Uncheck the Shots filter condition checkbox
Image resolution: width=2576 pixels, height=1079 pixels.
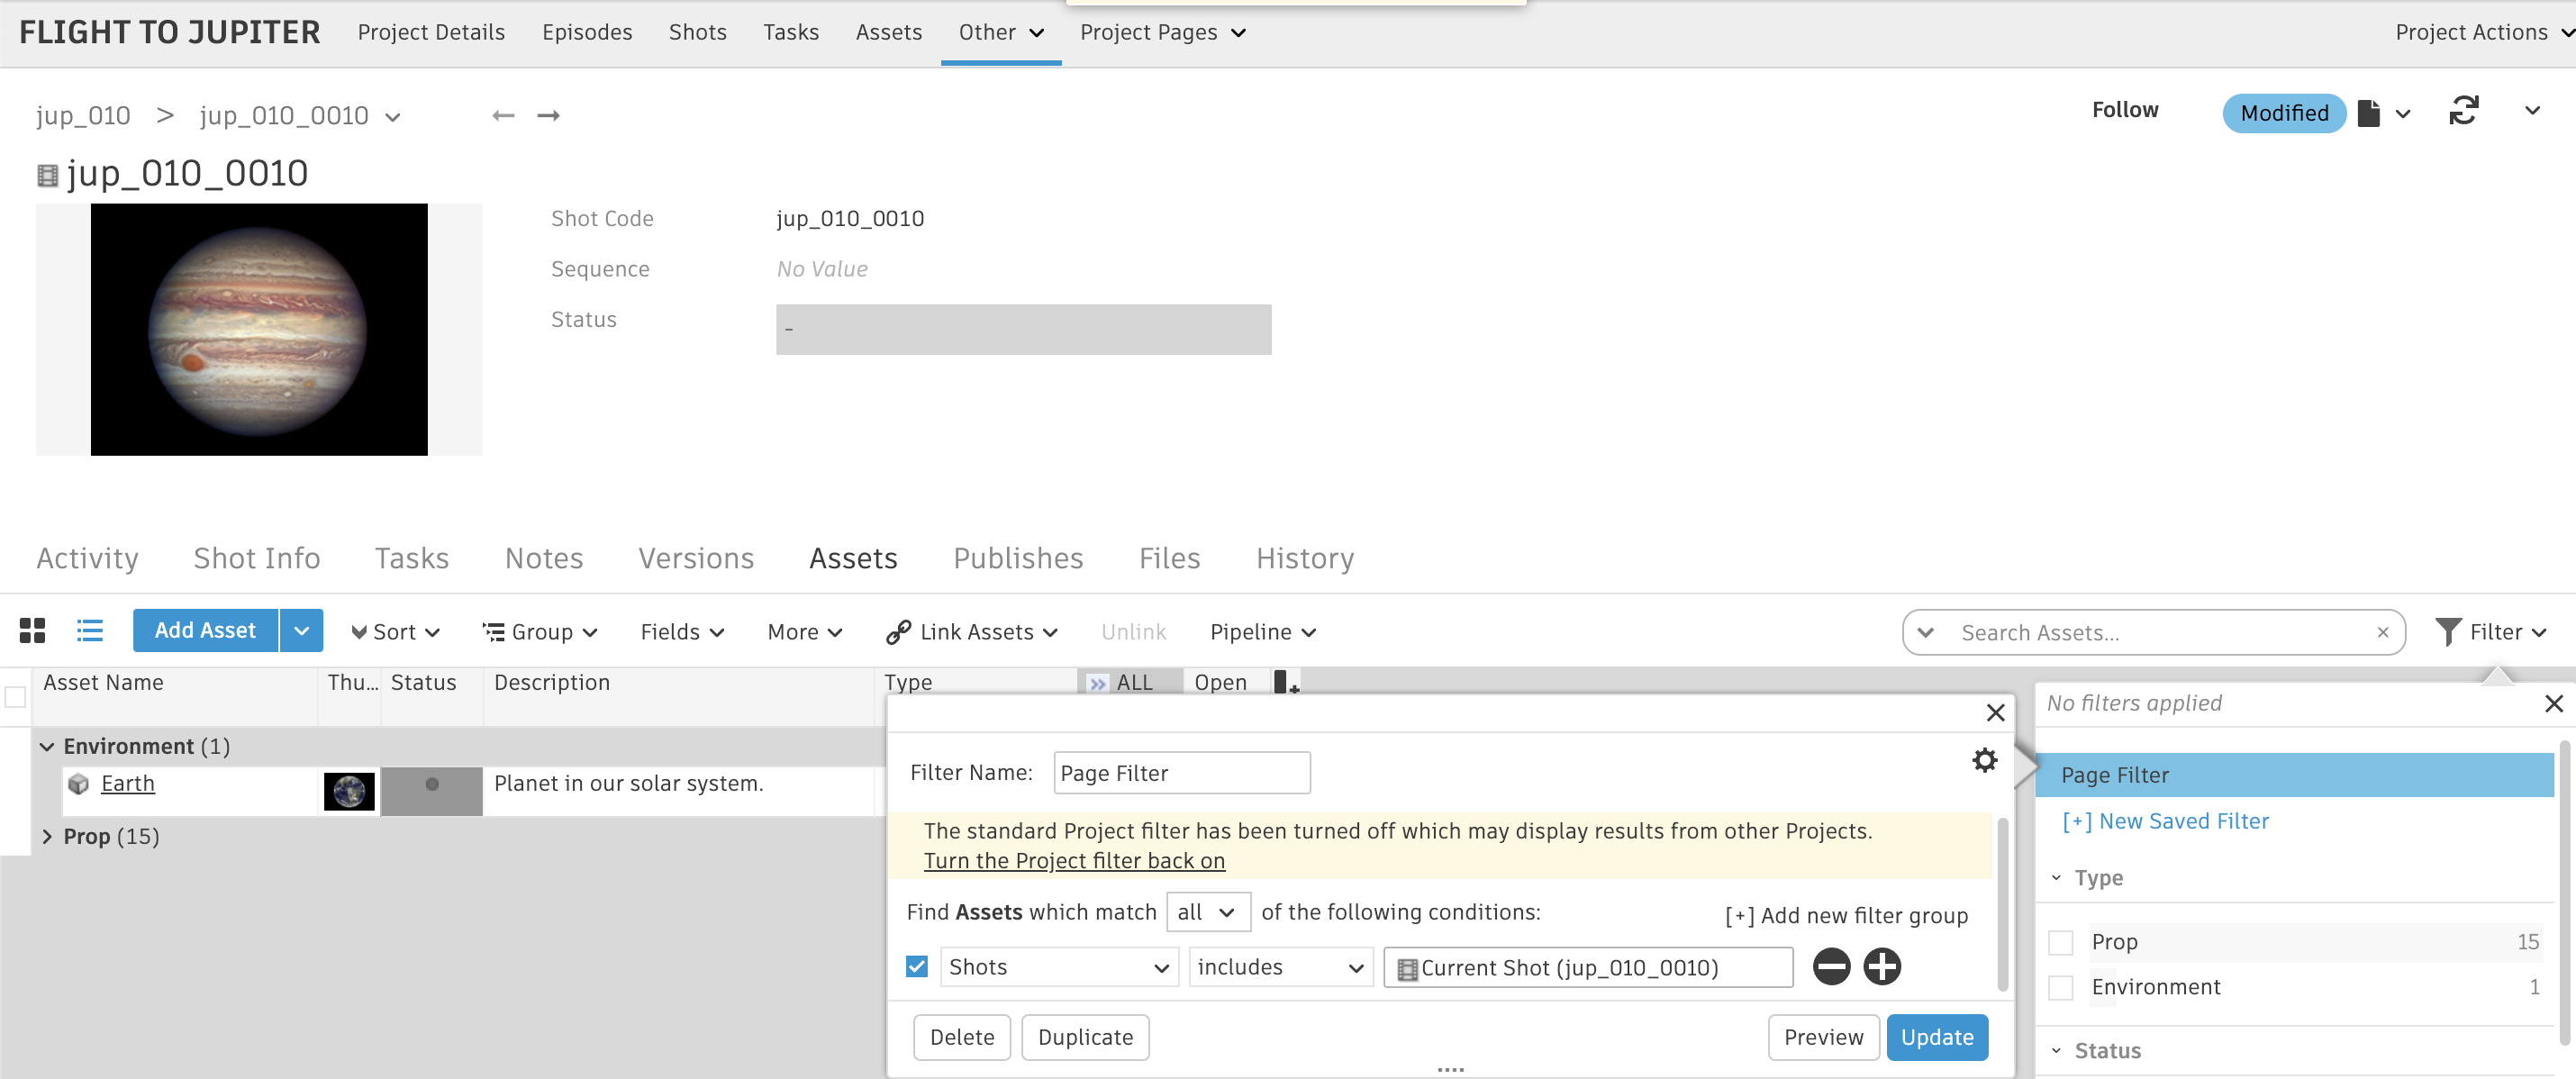pyautogui.click(x=916, y=967)
